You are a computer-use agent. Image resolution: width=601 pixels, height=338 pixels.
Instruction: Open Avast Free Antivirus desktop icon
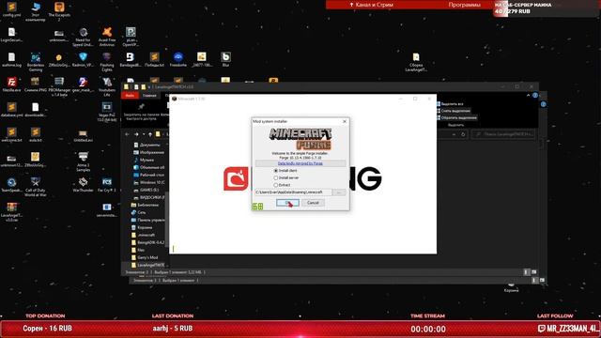coord(107,37)
